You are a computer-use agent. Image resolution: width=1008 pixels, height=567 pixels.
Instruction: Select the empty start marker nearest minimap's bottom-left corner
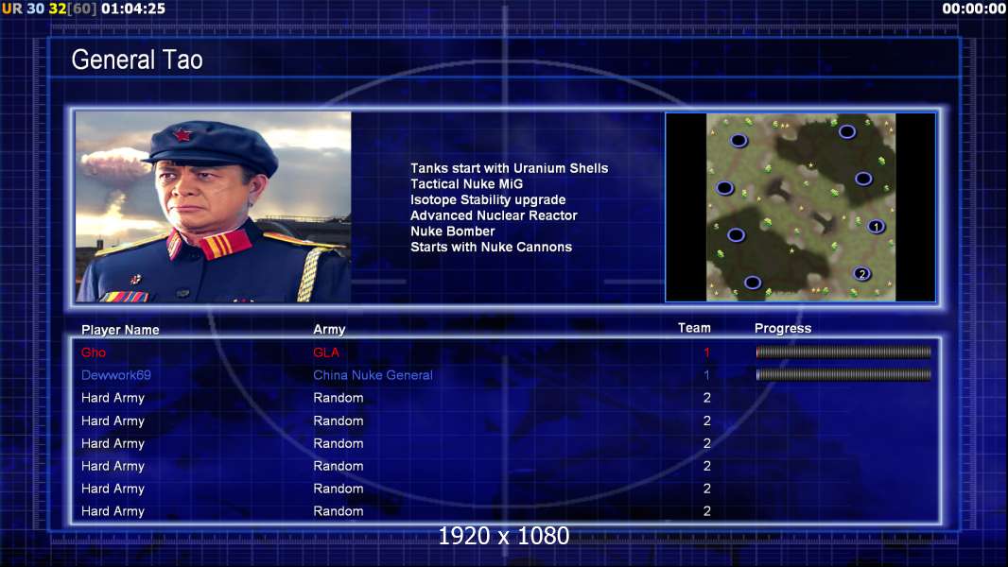752,282
